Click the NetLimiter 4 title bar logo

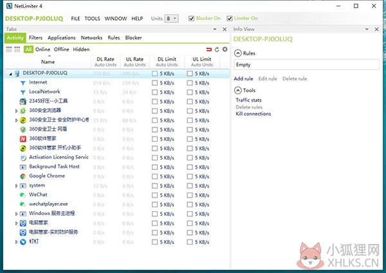9,6
